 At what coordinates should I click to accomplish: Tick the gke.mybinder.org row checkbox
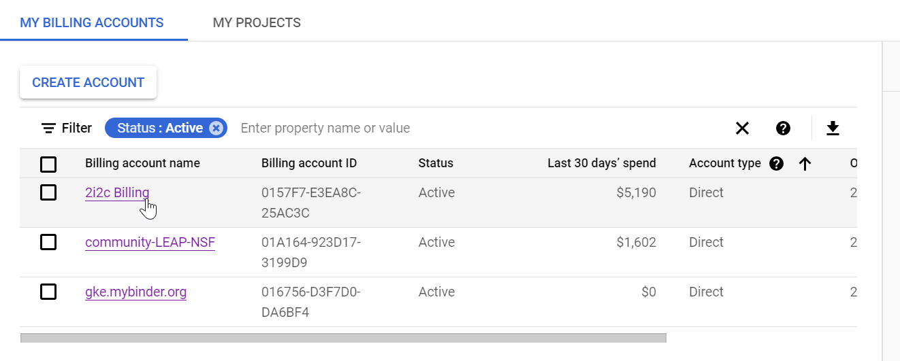[48, 292]
